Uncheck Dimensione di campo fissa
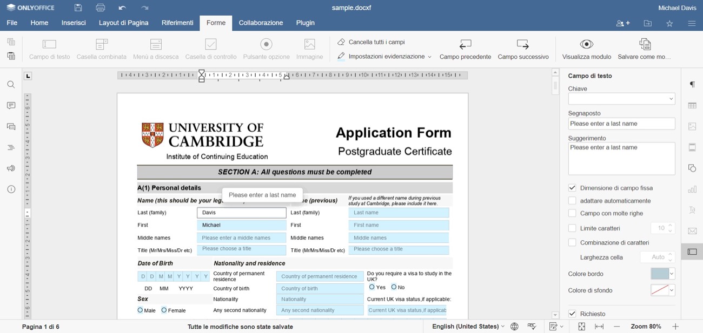 coord(572,188)
